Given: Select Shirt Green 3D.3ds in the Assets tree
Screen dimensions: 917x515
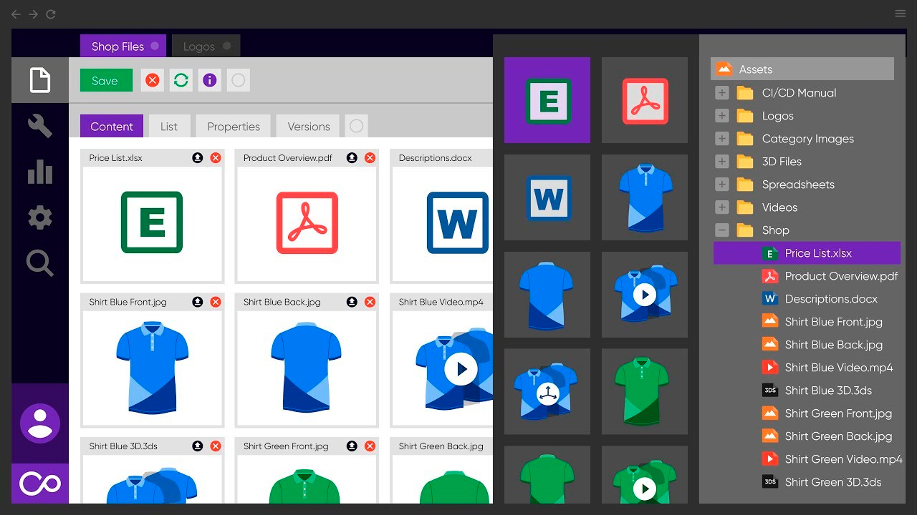Looking at the screenshot, I should [822, 482].
